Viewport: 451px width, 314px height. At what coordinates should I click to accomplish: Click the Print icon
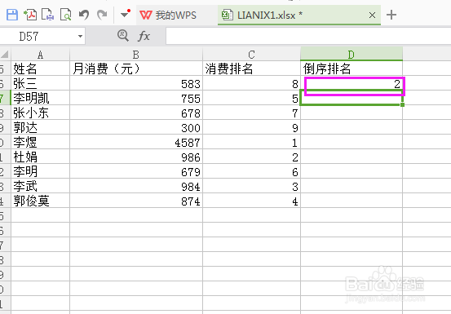click(48, 15)
